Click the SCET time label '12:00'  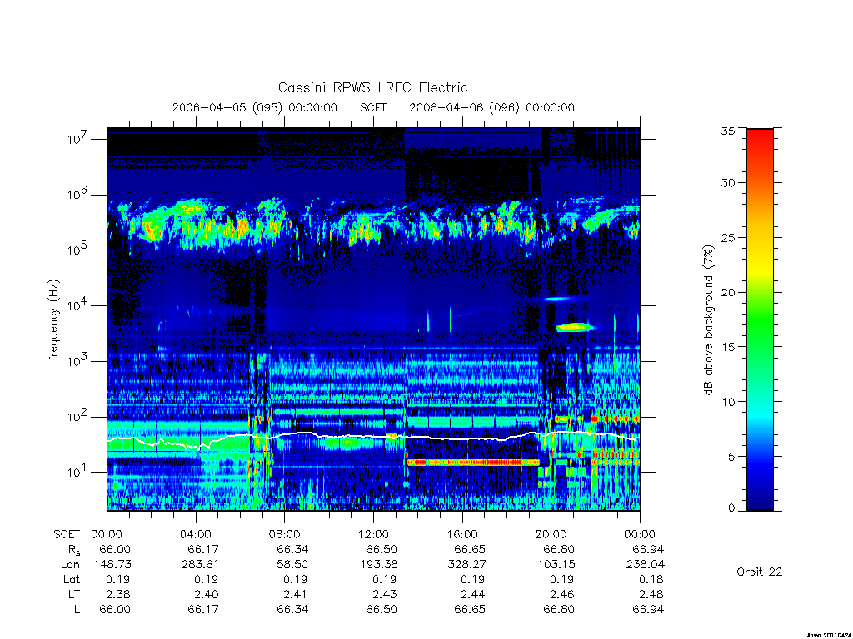pyautogui.click(x=373, y=534)
